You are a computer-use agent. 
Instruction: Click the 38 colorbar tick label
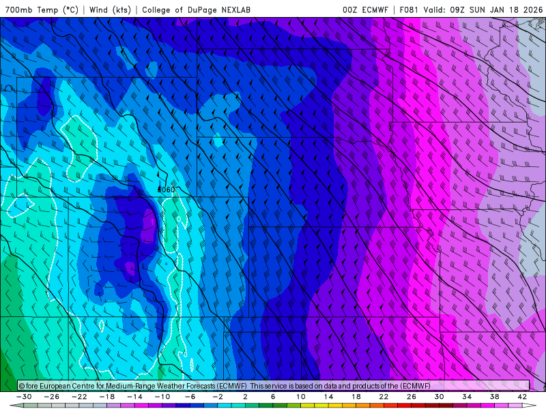(x=494, y=397)
